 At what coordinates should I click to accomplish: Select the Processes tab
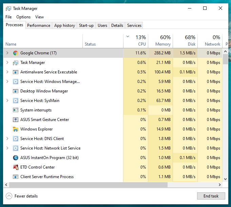point(15,25)
